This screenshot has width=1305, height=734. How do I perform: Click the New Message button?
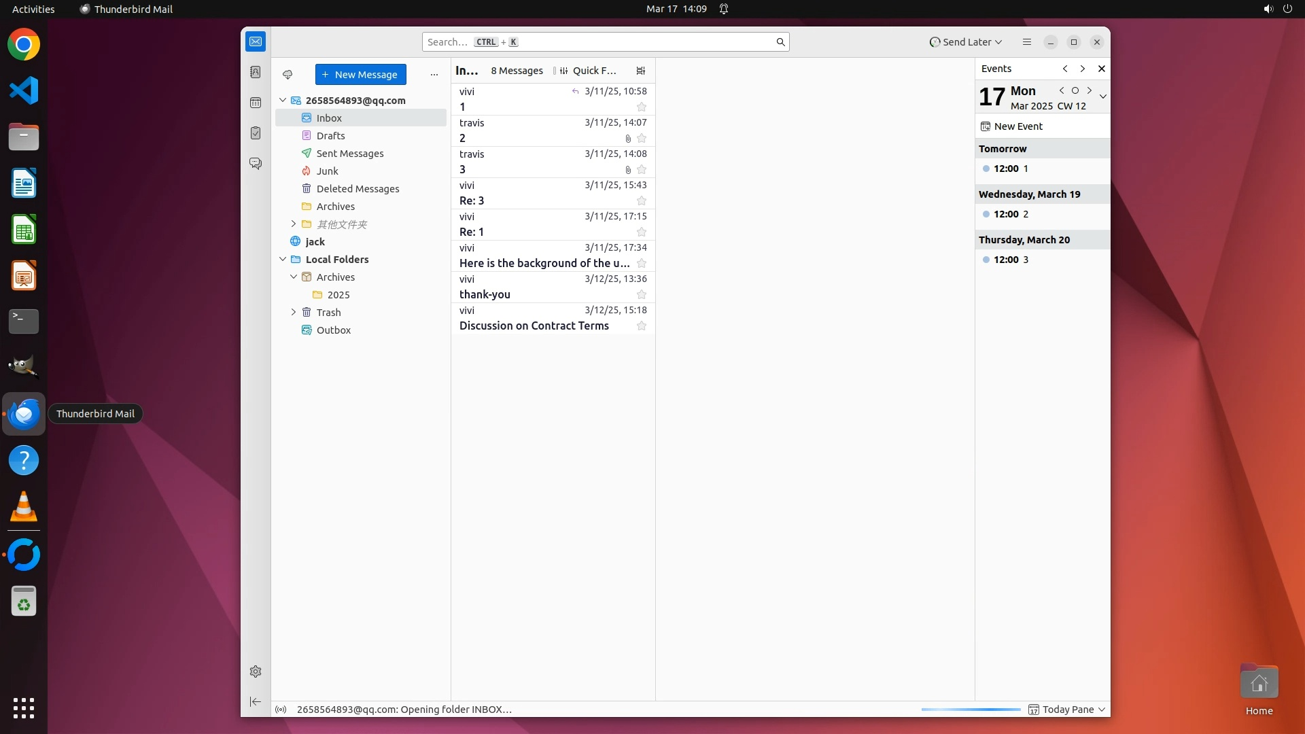360,75
